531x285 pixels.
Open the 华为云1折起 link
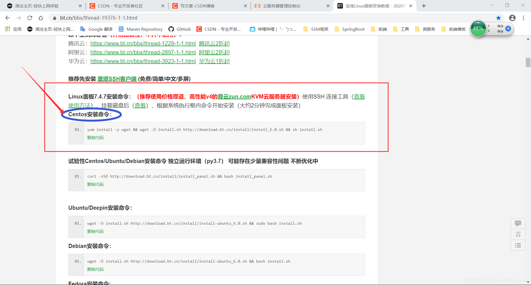[x=214, y=61]
